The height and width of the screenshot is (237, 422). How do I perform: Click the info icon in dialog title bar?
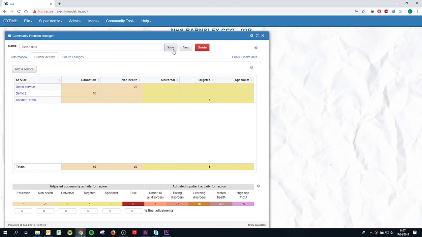tap(252, 36)
